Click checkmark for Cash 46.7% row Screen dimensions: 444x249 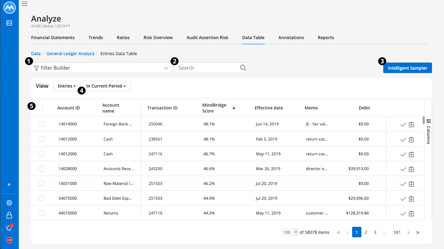(403, 154)
